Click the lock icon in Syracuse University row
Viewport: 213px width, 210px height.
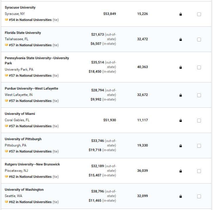[181, 14]
